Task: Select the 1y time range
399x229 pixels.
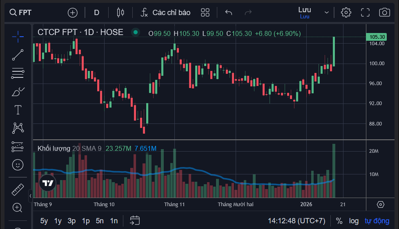Action: click(x=58, y=221)
